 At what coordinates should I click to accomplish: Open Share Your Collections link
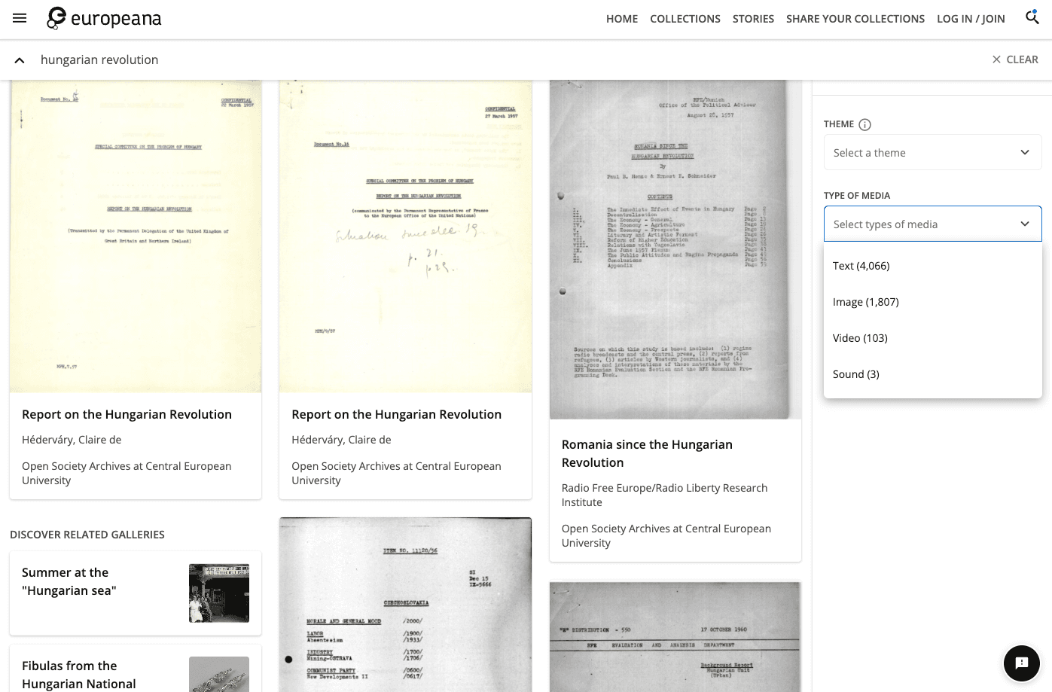tap(855, 19)
